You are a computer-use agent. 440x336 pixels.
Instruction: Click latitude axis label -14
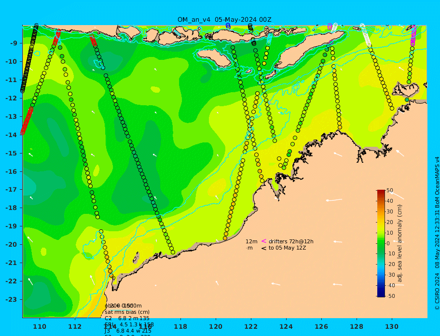click(11, 135)
